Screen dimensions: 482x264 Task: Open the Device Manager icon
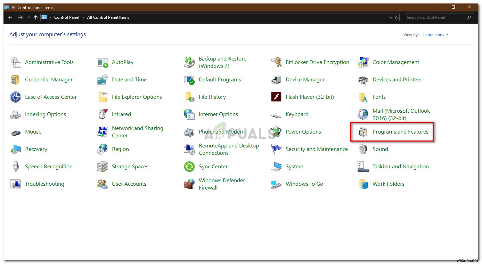tap(276, 80)
